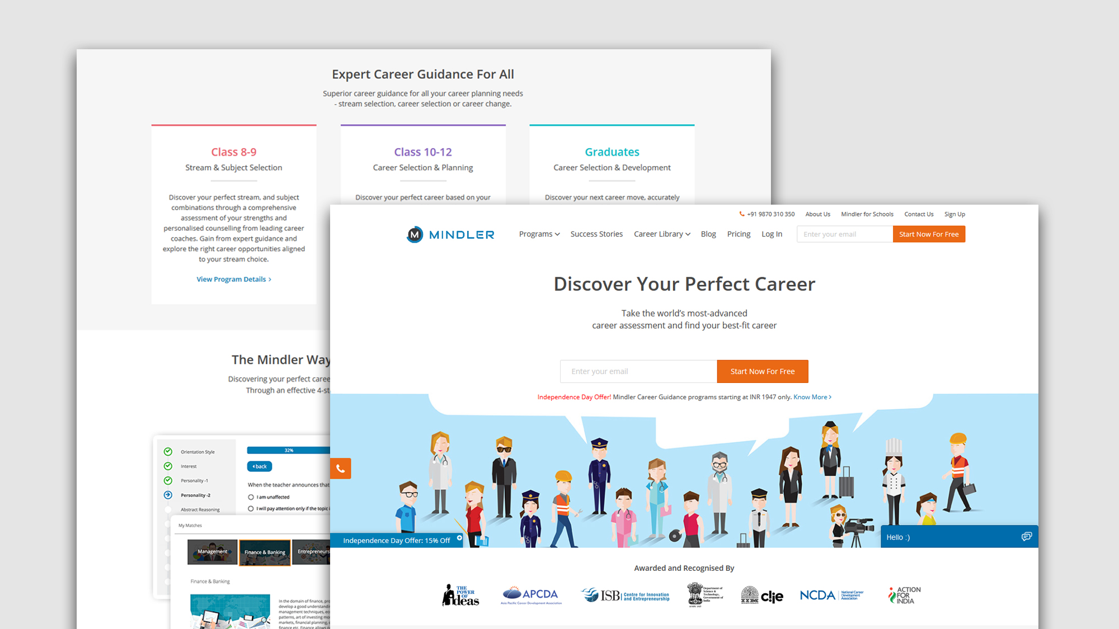Click green checkmark beside Interest step
Screen dimensions: 1119x629
tap(168, 466)
